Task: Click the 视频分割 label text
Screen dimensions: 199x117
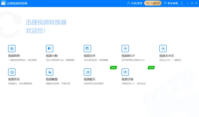Action: (x=52, y=56)
